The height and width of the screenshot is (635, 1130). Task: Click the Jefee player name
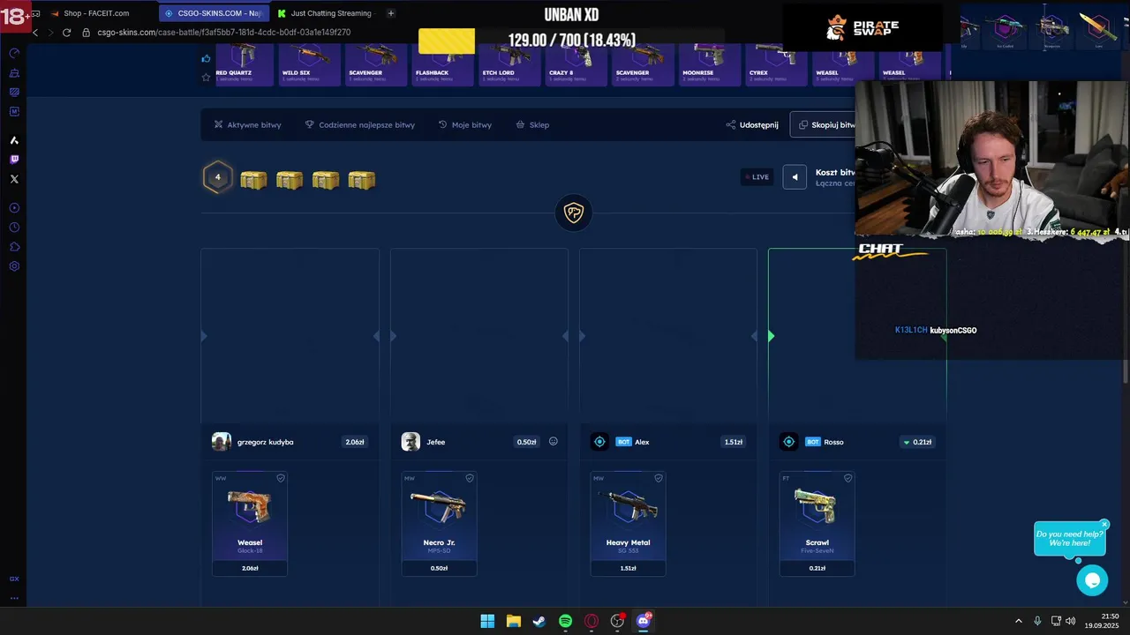(x=435, y=442)
